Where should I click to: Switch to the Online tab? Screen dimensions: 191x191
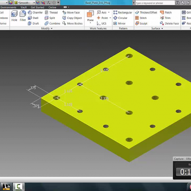tap(52, 7)
